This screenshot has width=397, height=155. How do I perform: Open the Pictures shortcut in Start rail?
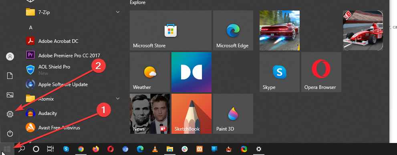10,95
